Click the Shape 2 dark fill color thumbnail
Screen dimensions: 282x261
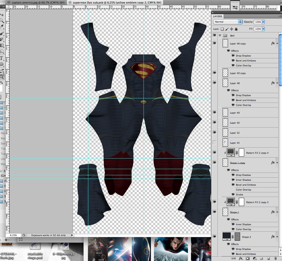pyautogui.click(x=227, y=236)
